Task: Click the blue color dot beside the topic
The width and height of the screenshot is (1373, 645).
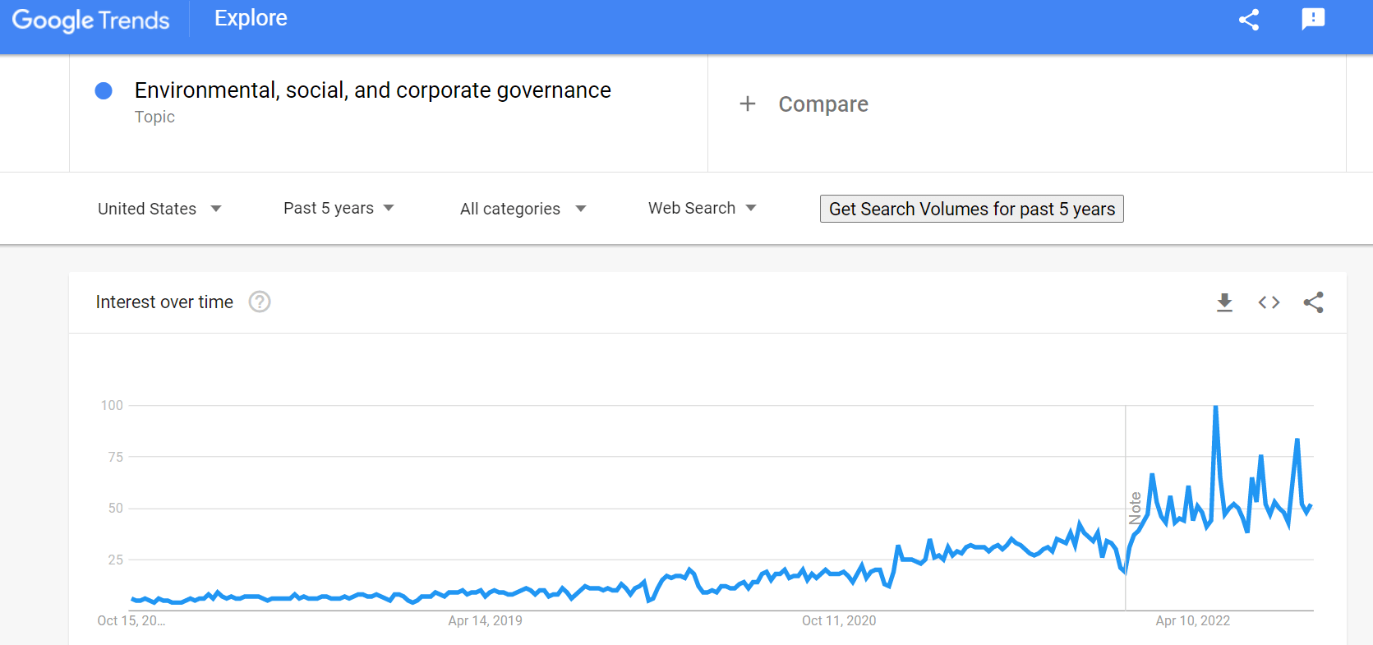Action: [104, 90]
